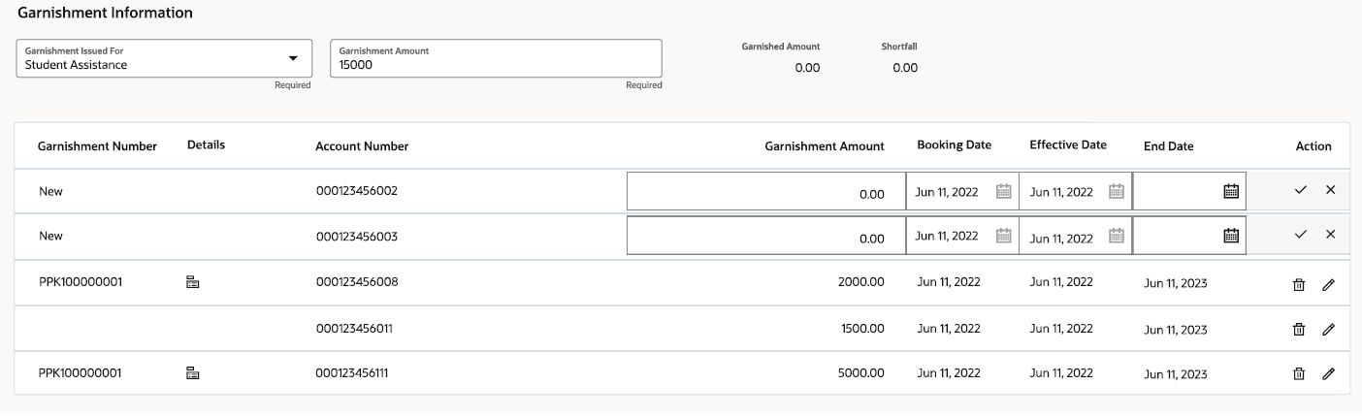Open End Date calendar for account 000123456003
The width and height of the screenshot is (1362, 417).
tap(1231, 235)
